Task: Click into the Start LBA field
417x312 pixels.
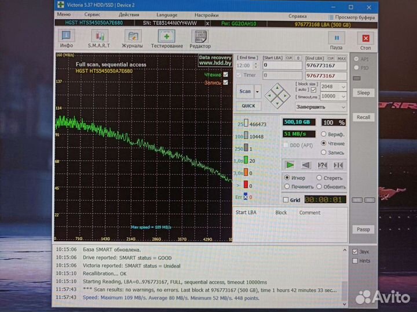Action: coord(281,66)
